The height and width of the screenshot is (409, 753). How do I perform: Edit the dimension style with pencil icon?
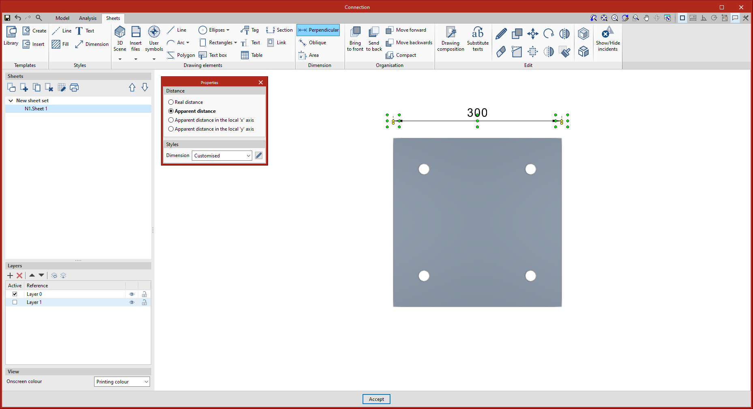tap(259, 156)
